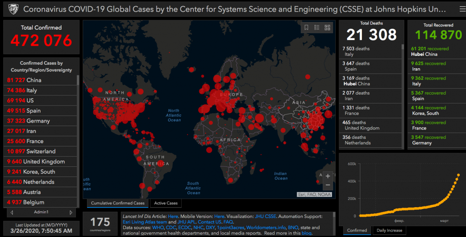Click the Johns Hopkins shield logo
The height and width of the screenshot is (237, 466).
pyautogui.click(x=13, y=9)
